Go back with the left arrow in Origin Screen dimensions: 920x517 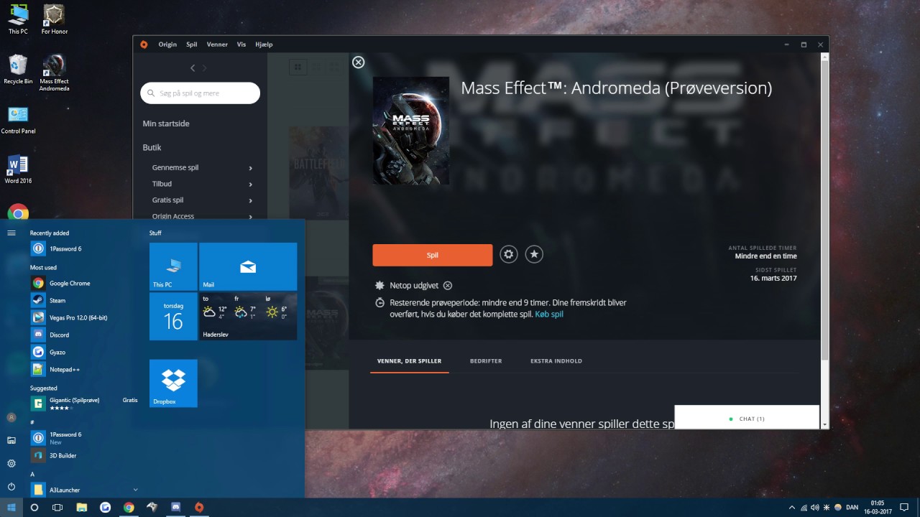(x=192, y=68)
